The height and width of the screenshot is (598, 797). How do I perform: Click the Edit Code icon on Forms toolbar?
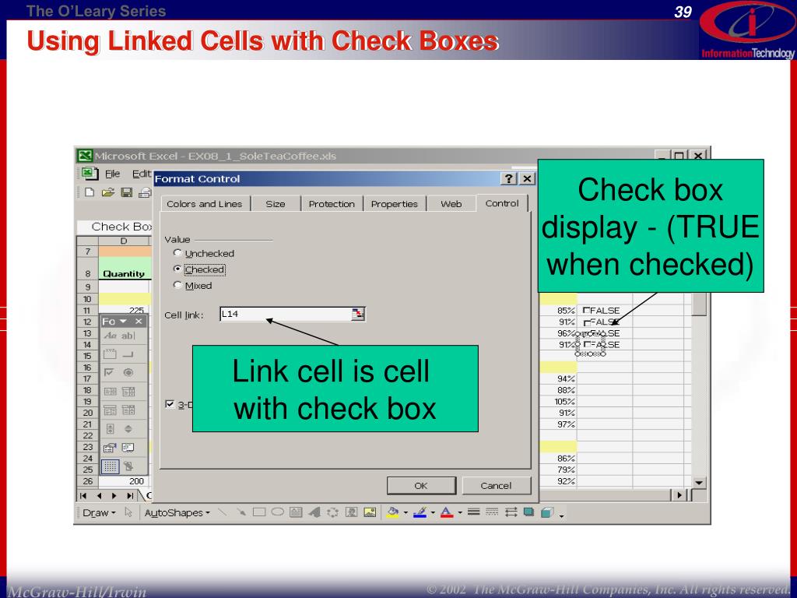click(128, 448)
